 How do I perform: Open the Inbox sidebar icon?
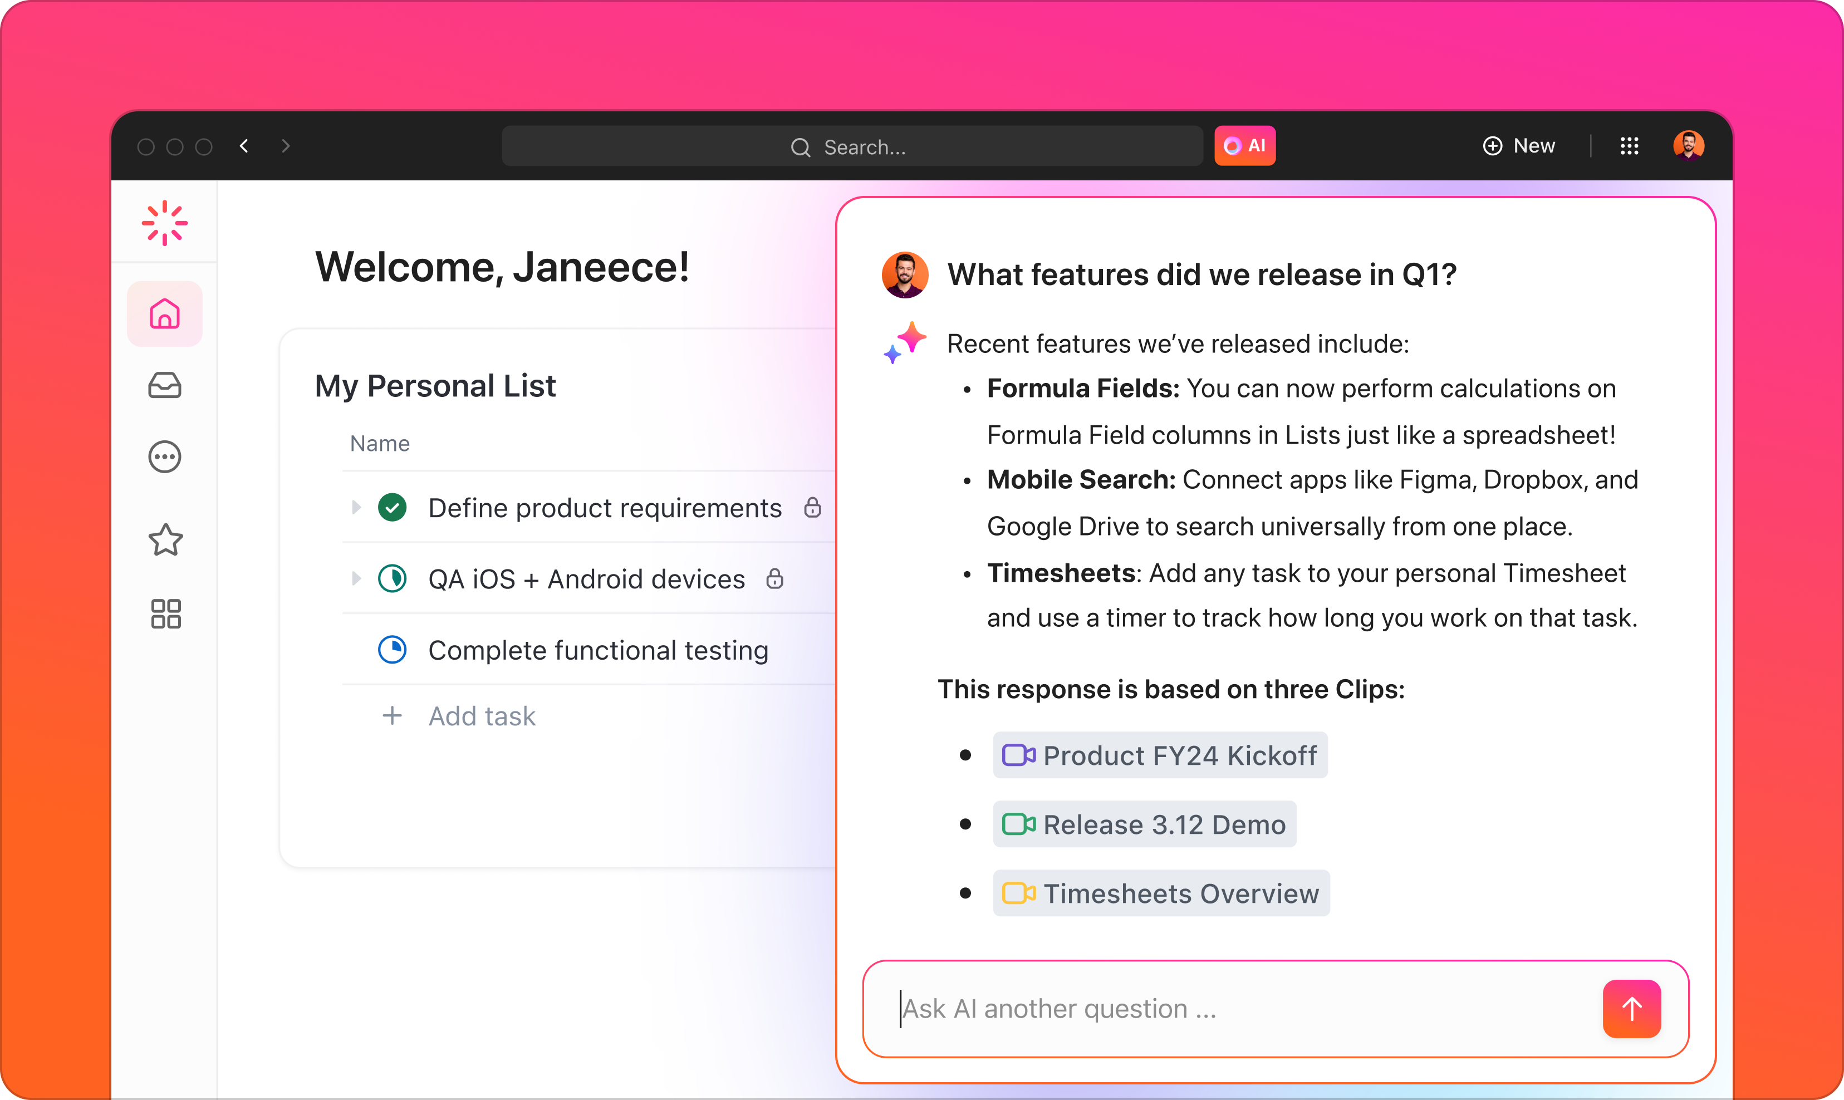point(165,385)
